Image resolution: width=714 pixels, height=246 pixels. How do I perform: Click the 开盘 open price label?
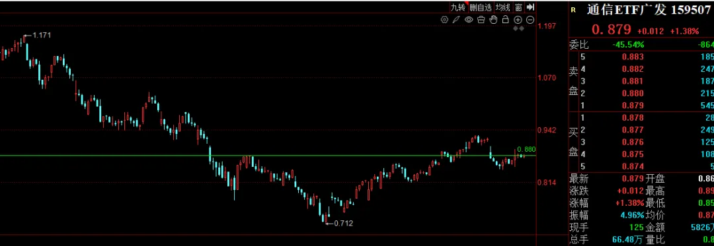tap(655, 179)
